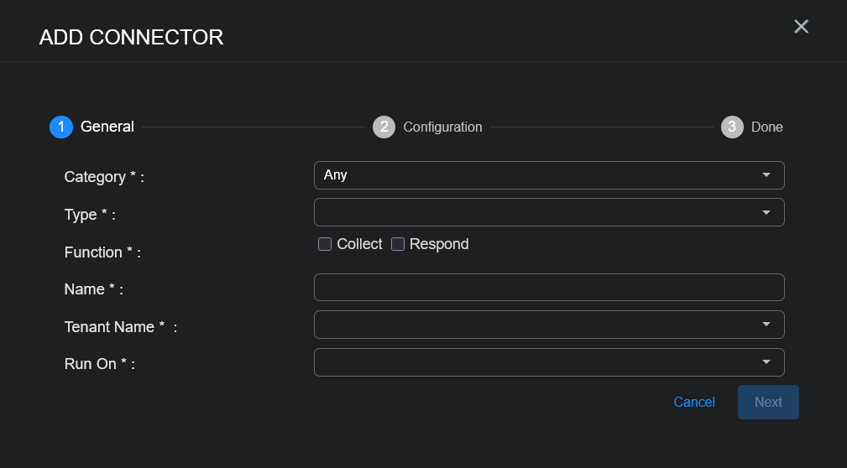
Task: Expand the Type dropdown
Action: click(537, 212)
